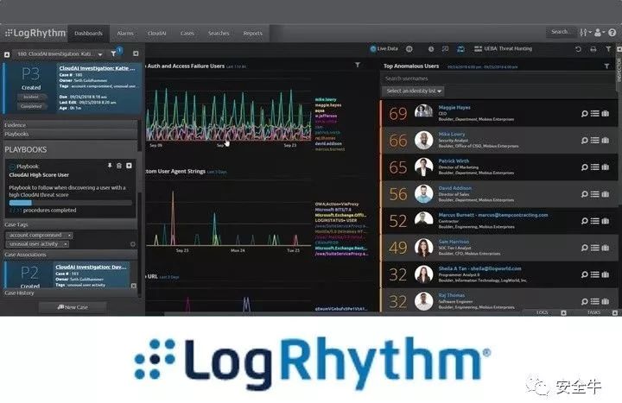
Task: Open the CloudAI tab
Action: [x=156, y=34]
